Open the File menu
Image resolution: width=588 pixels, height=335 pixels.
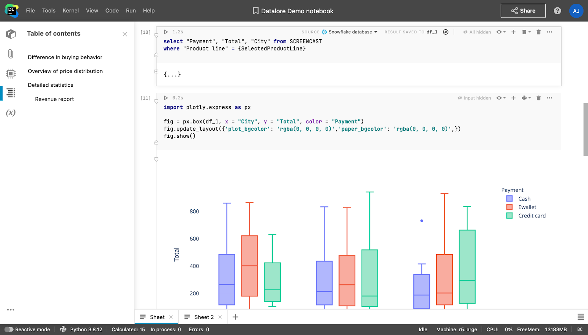31,11
